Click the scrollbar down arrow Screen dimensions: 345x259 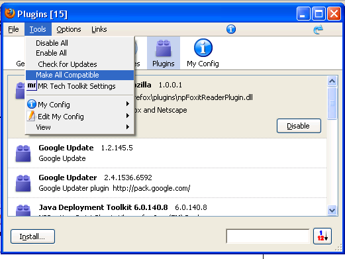332,210
